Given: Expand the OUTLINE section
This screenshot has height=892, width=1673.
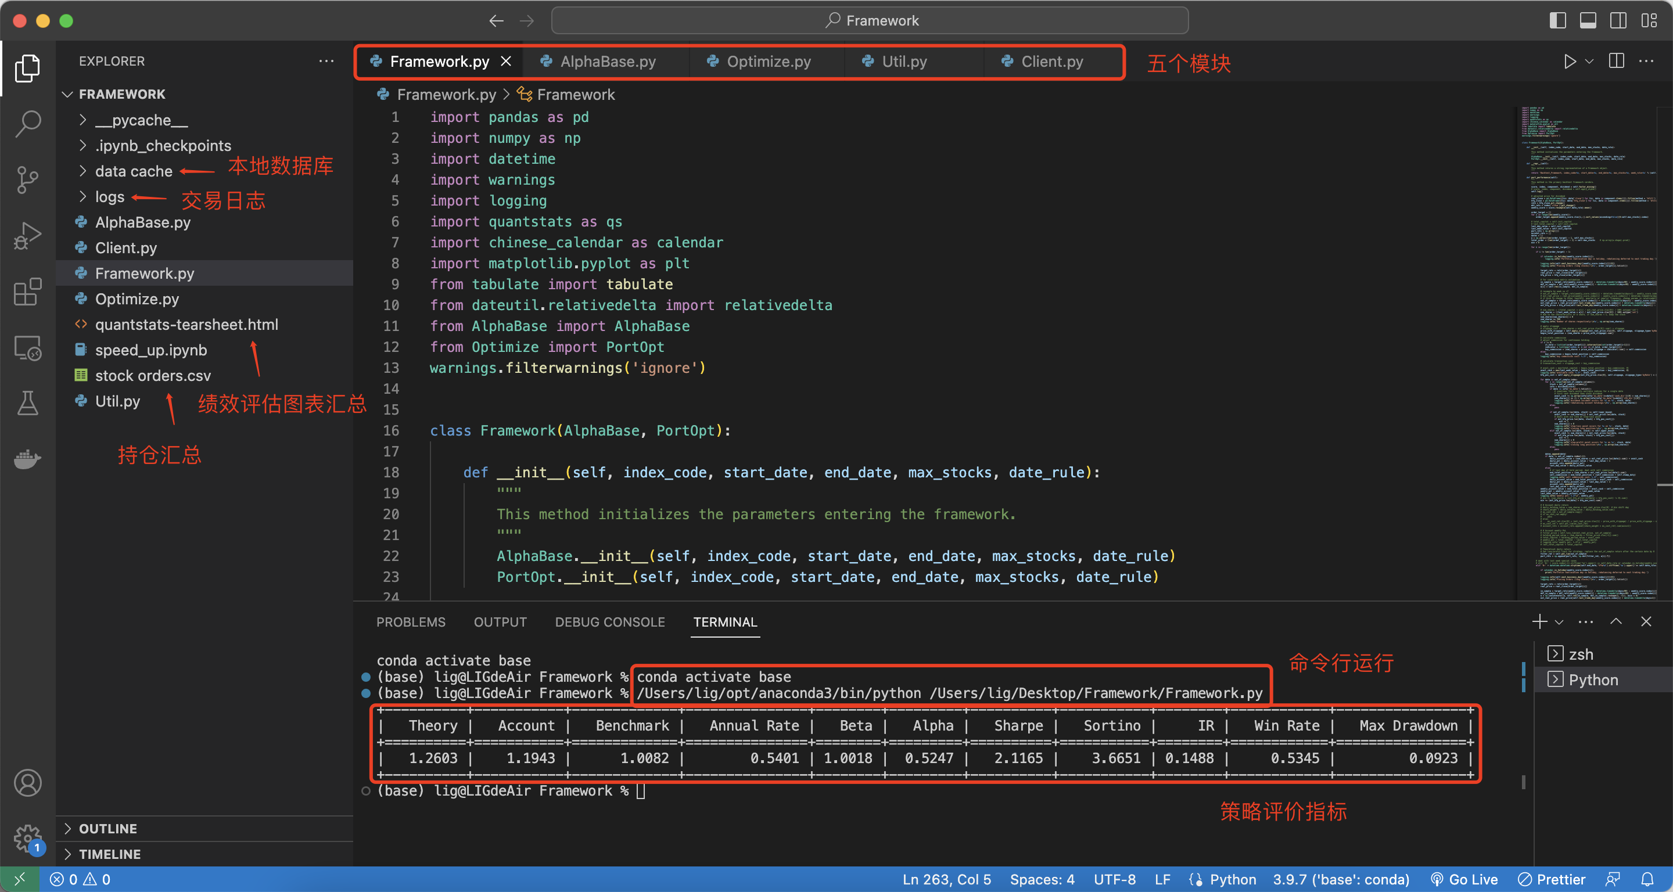Looking at the screenshot, I should point(108,828).
